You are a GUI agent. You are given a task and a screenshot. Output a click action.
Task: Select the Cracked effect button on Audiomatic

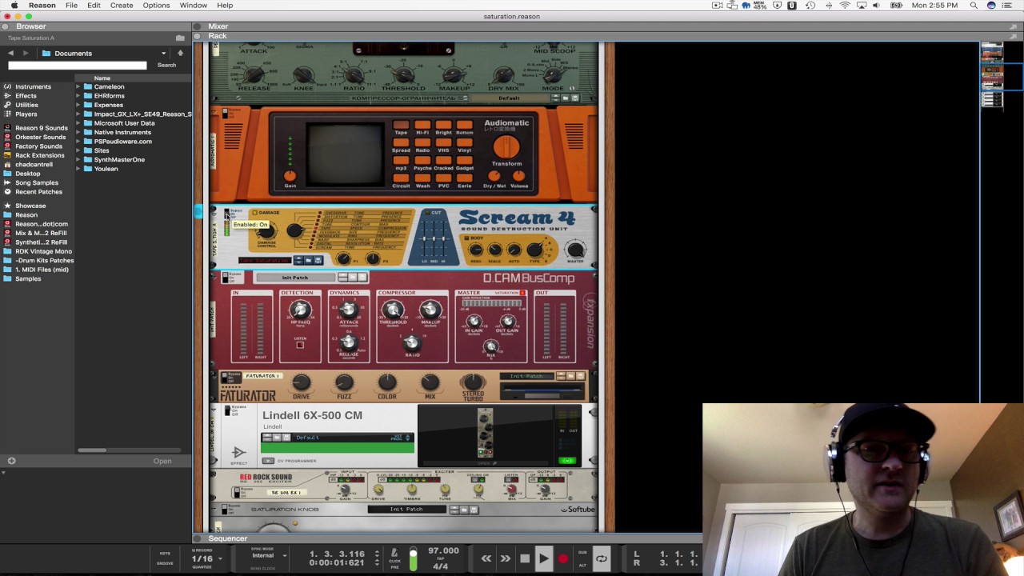point(443,161)
